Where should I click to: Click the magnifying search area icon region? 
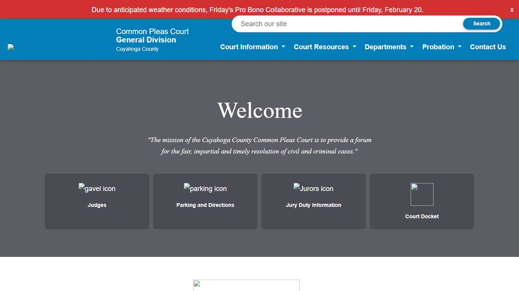point(481,23)
